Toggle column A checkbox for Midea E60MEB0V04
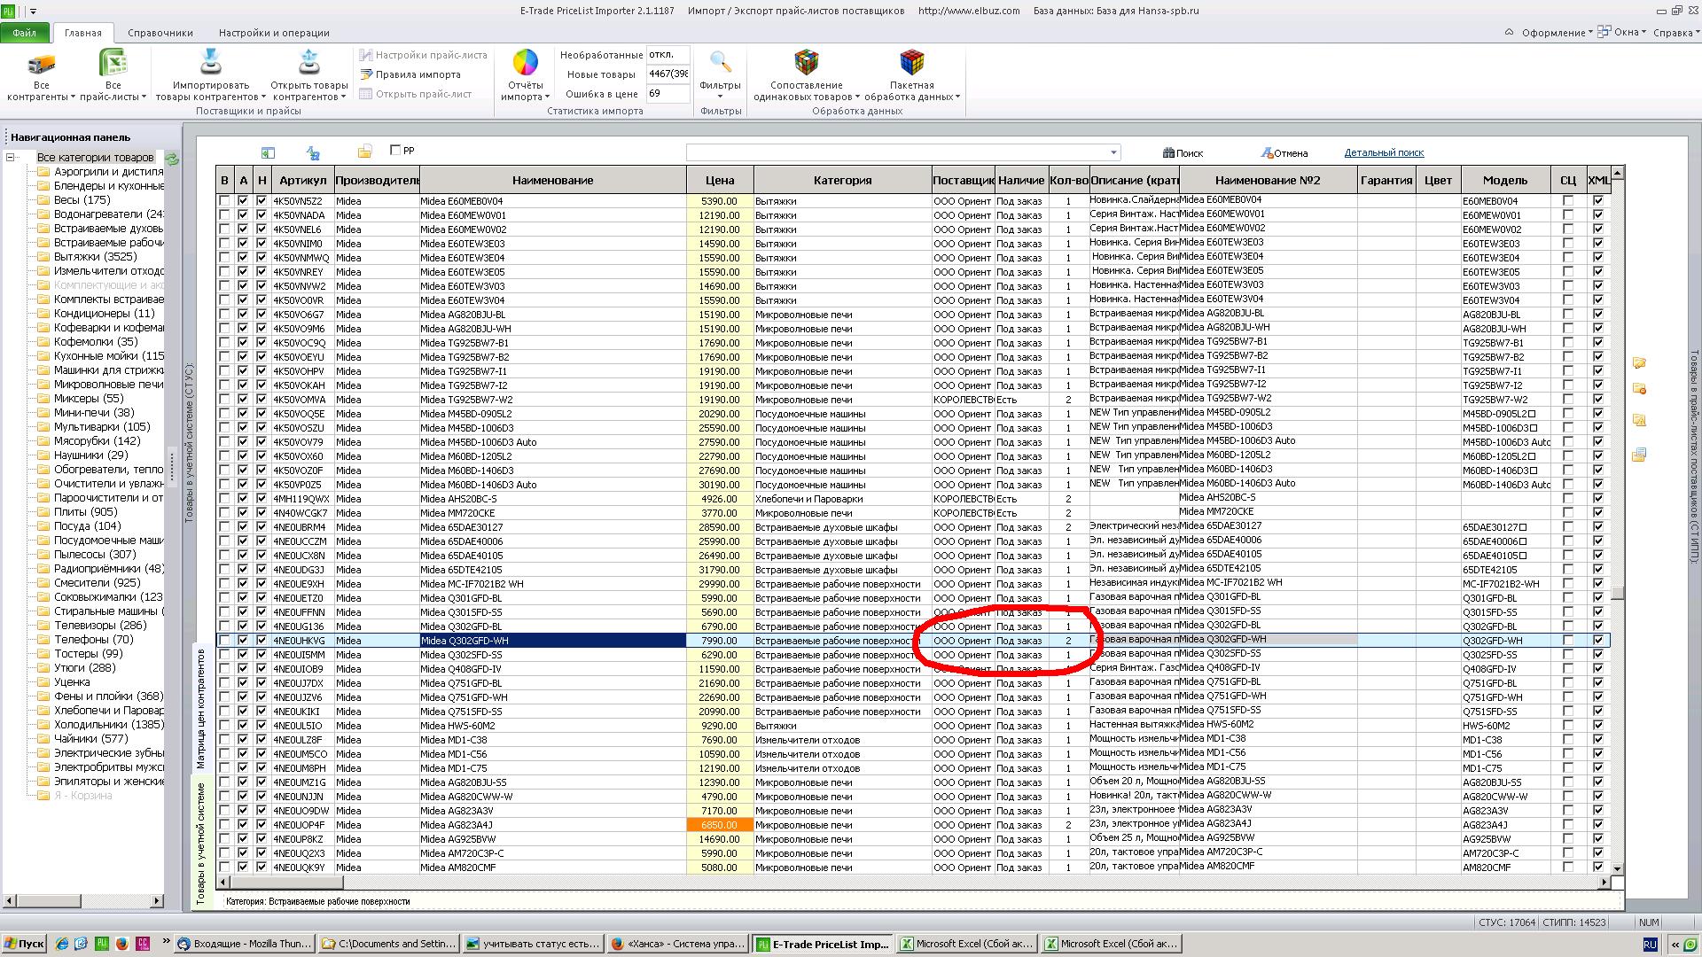Viewport: 1702px width, 957px height. coord(243,201)
